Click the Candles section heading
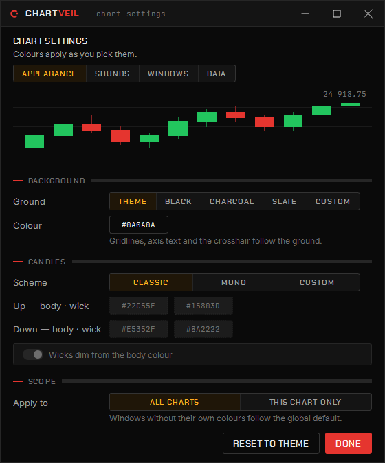This screenshot has height=463, width=385. (x=47, y=262)
